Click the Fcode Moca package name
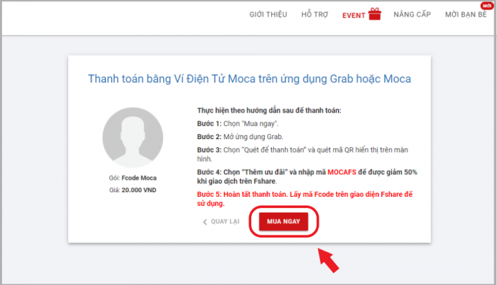Image resolution: width=497 pixels, height=285 pixels. [139, 178]
